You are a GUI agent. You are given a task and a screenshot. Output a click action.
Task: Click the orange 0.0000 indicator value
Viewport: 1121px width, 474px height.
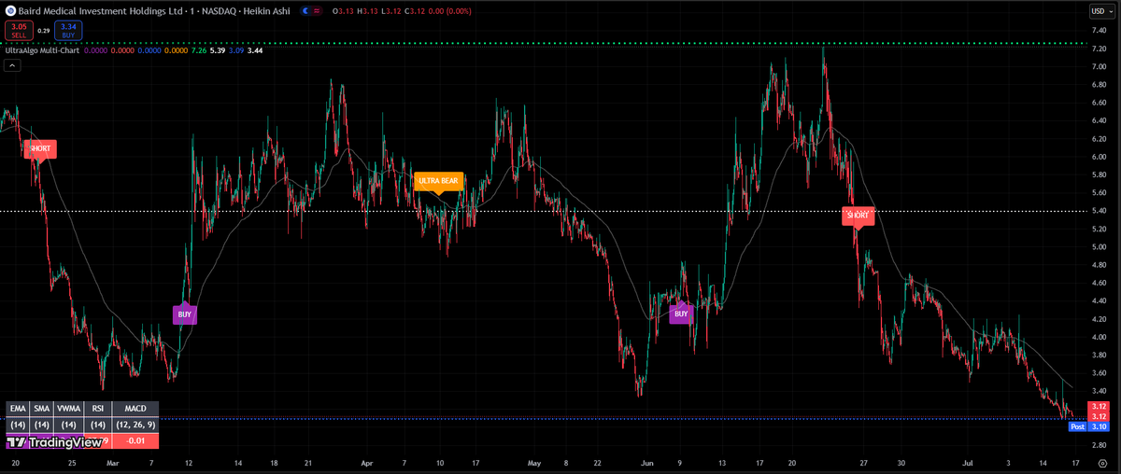click(176, 50)
